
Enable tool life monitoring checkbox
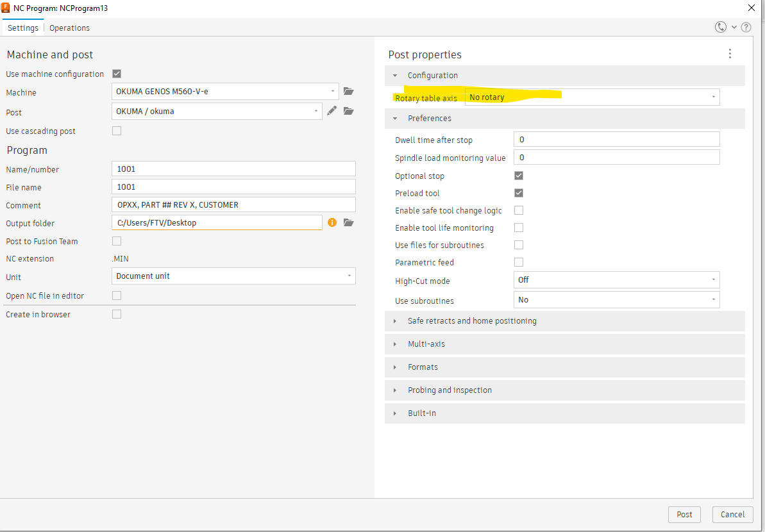pos(519,228)
